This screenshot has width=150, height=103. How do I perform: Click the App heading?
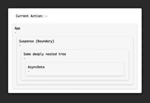[17, 28]
